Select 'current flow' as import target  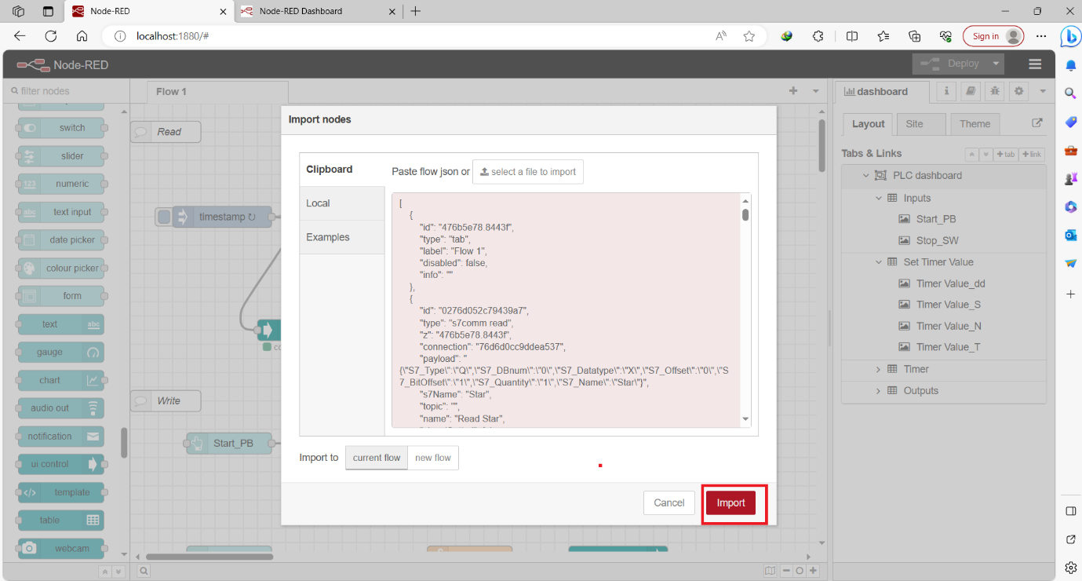[x=376, y=458]
